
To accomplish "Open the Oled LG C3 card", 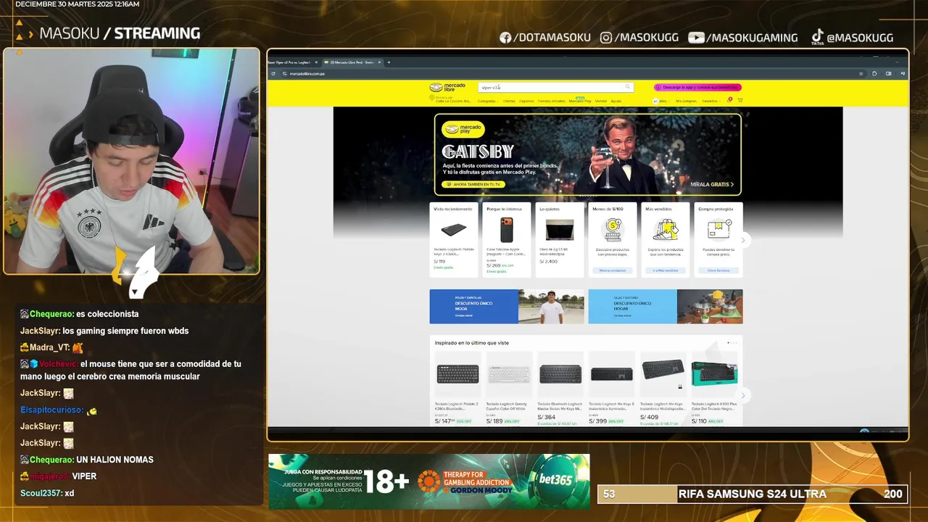I will (x=560, y=240).
